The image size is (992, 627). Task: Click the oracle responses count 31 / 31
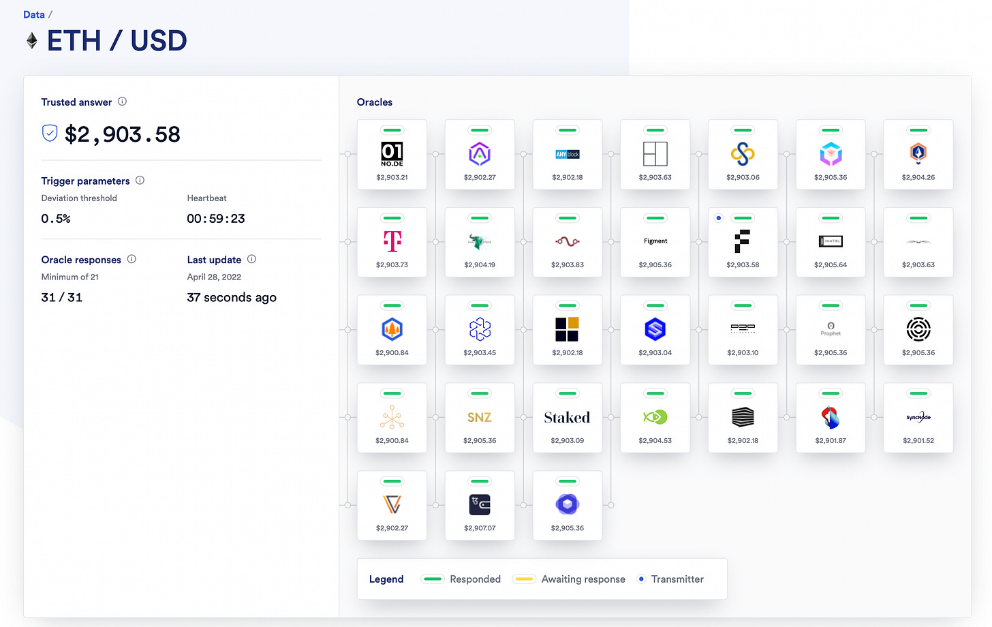click(x=62, y=297)
